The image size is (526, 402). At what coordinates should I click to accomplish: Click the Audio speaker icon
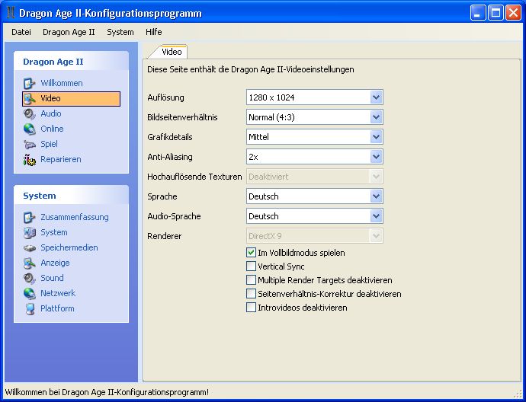pos(29,114)
